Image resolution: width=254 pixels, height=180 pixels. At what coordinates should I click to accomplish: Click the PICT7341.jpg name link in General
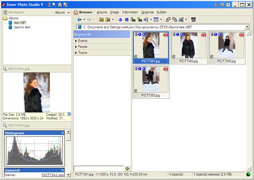point(52,174)
